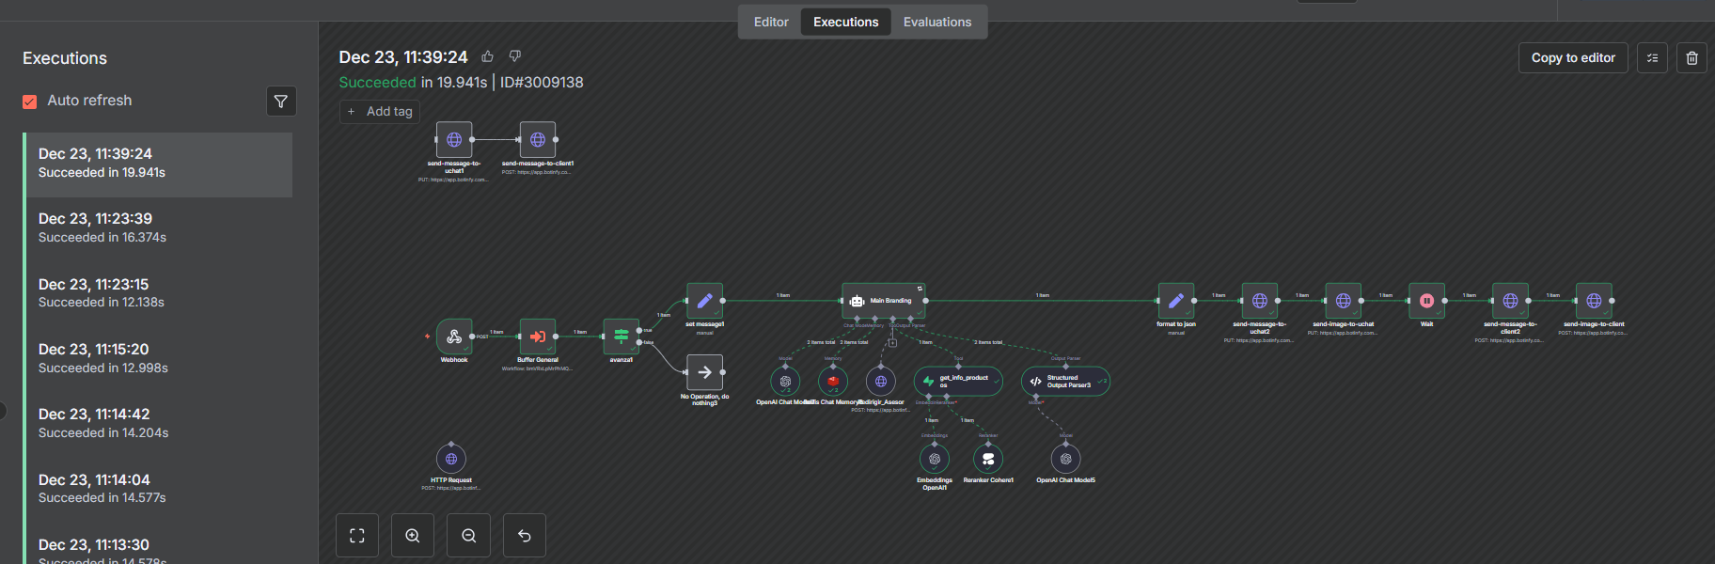
Task: Select the Reranker Cohere1 node
Action: 988,459
